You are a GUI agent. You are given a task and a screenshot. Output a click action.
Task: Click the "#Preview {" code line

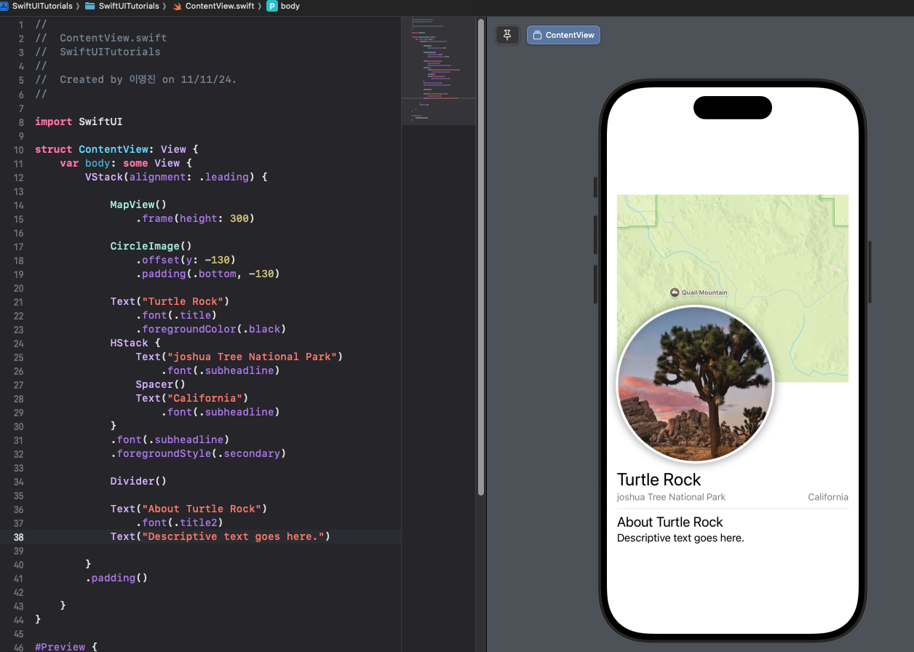[65, 646]
